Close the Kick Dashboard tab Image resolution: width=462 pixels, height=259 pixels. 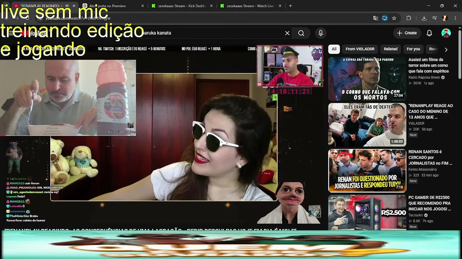[x=211, y=6]
